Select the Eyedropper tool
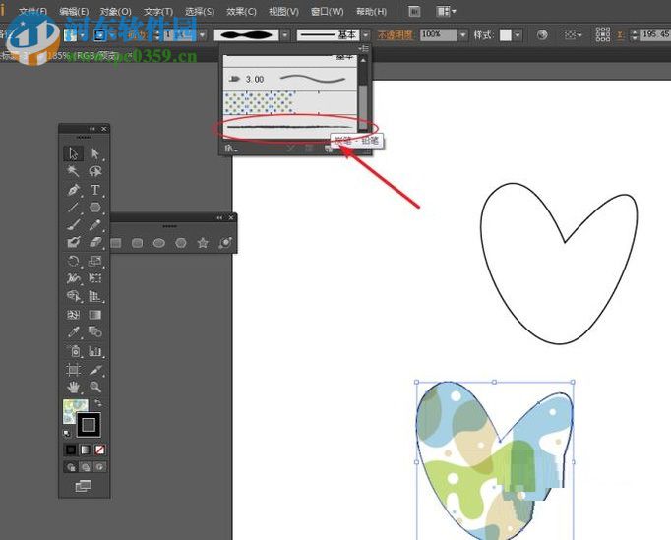 coord(74,333)
